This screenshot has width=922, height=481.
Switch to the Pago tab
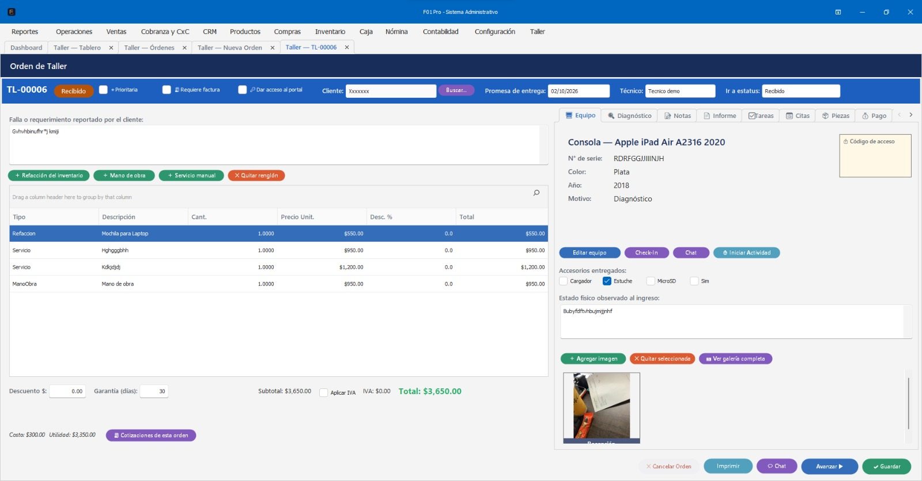tap(874, 116)
